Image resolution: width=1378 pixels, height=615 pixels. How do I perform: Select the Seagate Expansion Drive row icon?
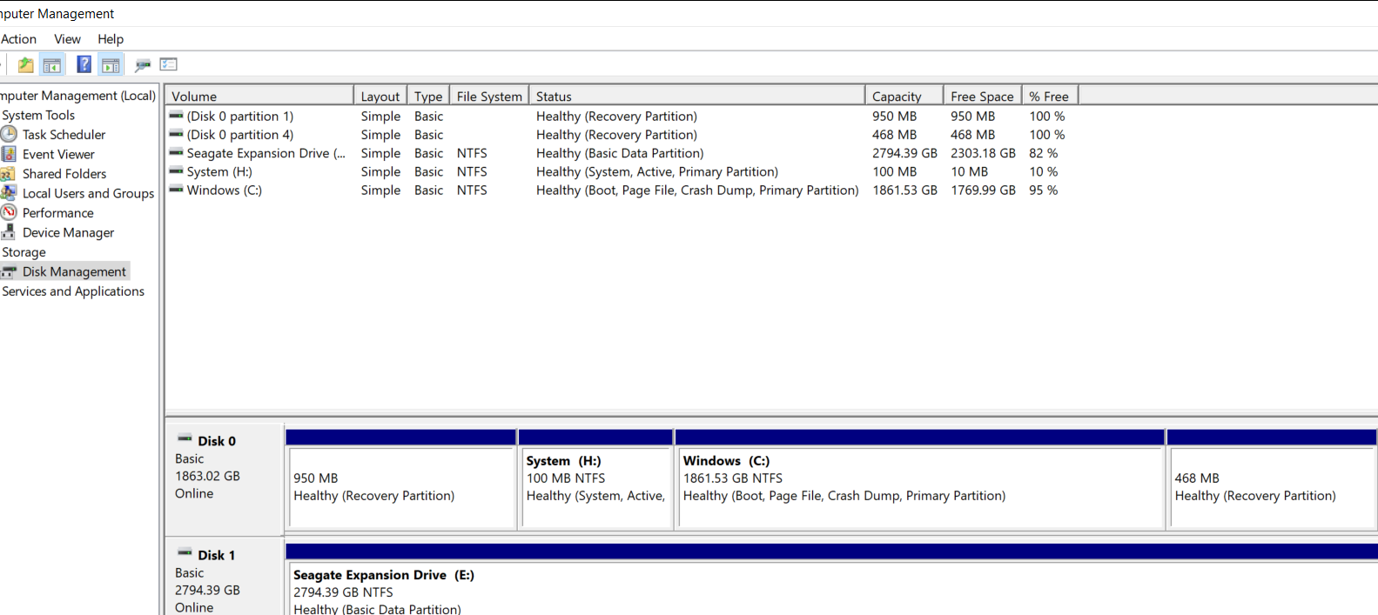pyautogui.click(x=176, y=153)
